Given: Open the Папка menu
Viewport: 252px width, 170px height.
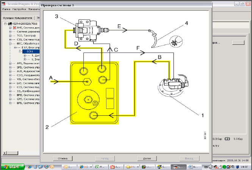Looking at the screenshot, I should (6, 9).
